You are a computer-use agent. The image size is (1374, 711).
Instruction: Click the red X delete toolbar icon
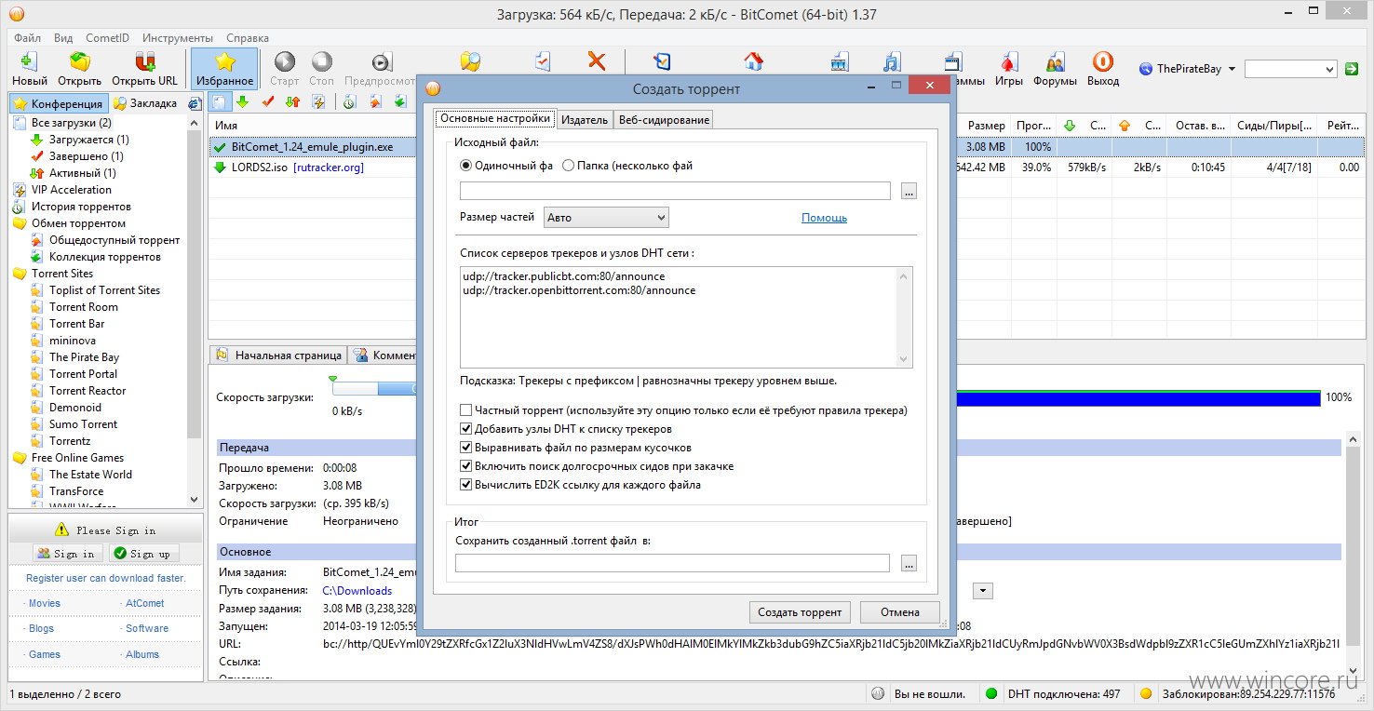pos(597,61)
